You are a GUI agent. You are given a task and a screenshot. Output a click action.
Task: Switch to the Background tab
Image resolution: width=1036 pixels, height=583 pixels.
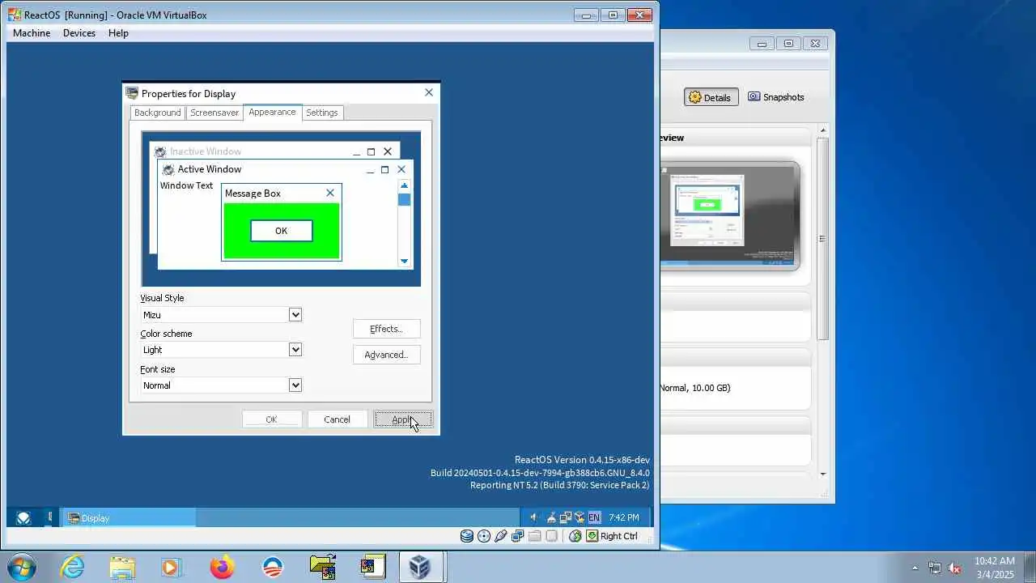click(x=158, y=113)
